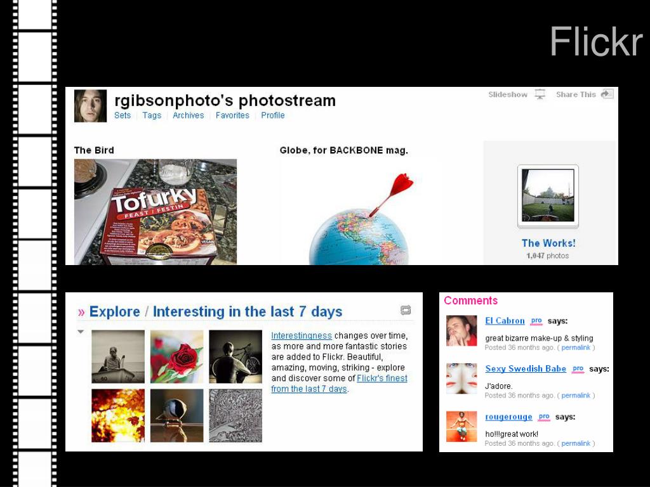The height and width of the screenshot is (487, 650).
Task: Open the bird on perch thumbnail
Action: click(x=177, y=415)
